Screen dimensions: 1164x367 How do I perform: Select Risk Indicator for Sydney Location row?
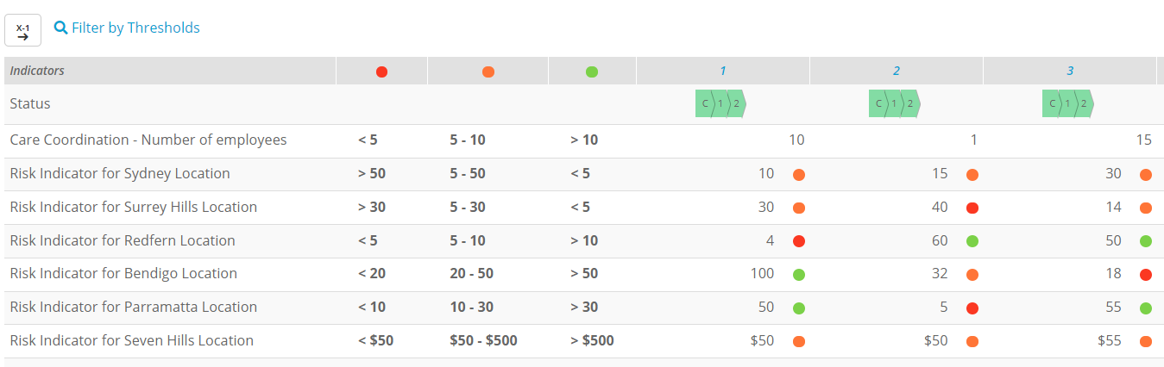pos(582,174)
